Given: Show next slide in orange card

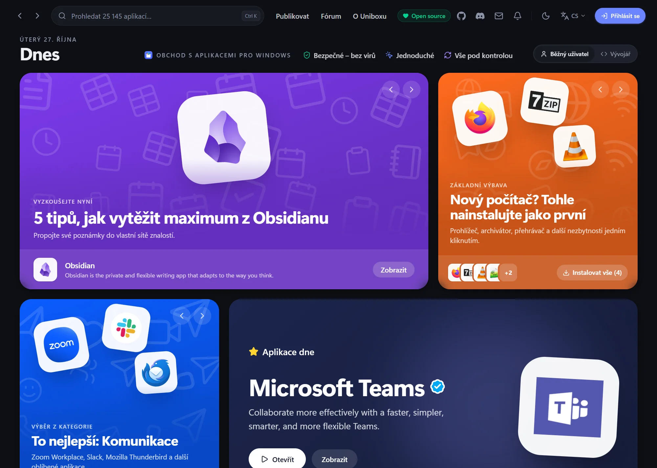Looking at the screenshot, I should click(621, 90).
